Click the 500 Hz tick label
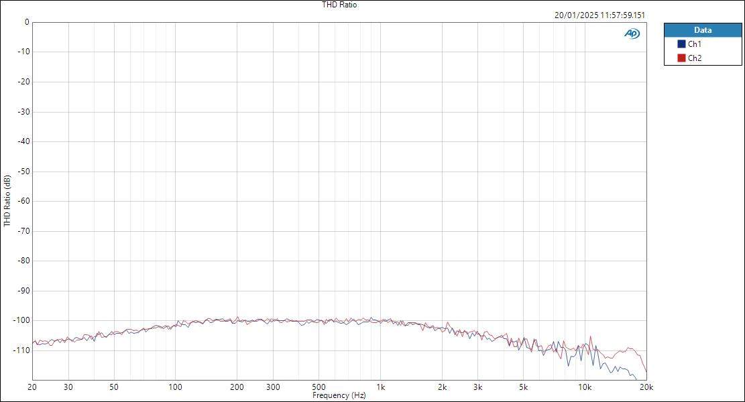The image size is (745, 402). click(319, 387)
